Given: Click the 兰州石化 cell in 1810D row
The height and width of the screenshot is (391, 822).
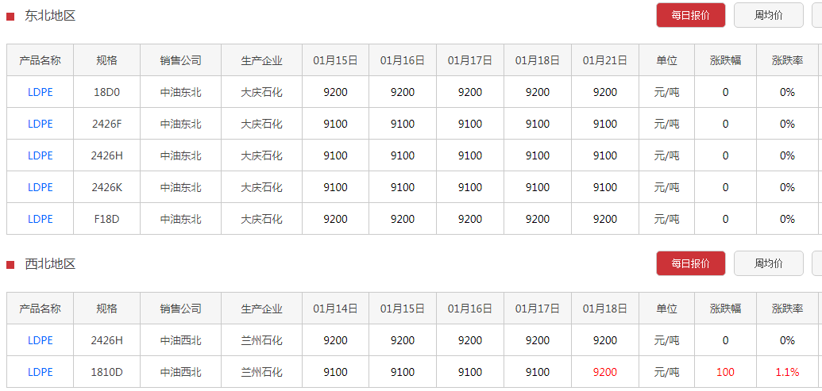Looking at the screenshot, I should [x=261, y=372].
